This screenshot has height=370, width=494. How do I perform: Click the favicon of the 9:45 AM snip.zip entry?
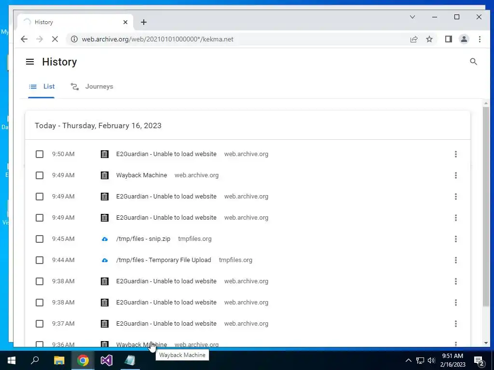[105, 239]
